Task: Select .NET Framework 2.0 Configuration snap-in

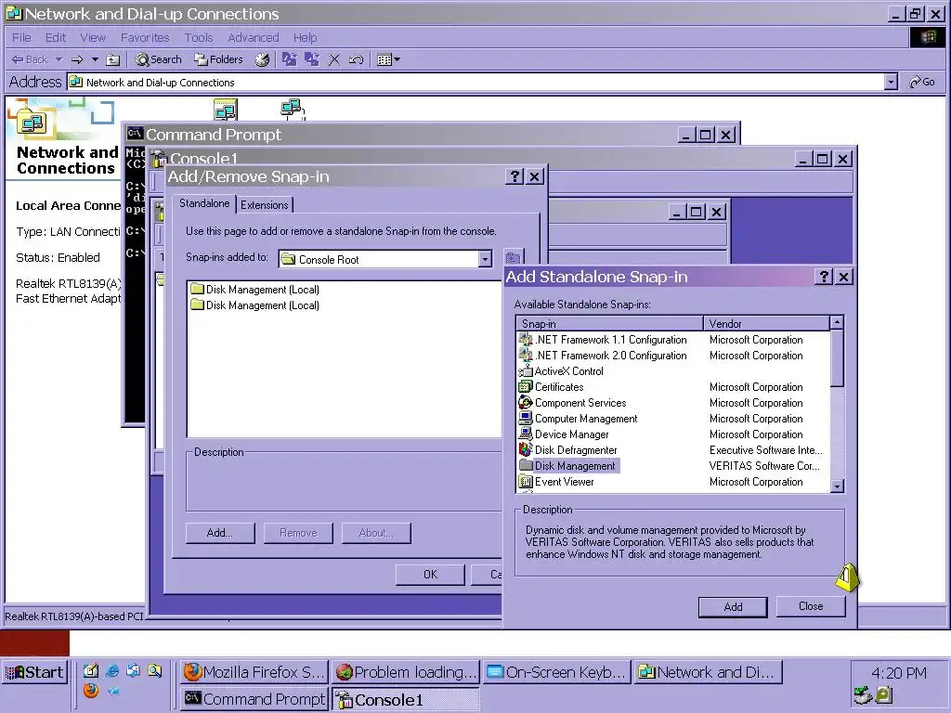Action: click(604, 356)
